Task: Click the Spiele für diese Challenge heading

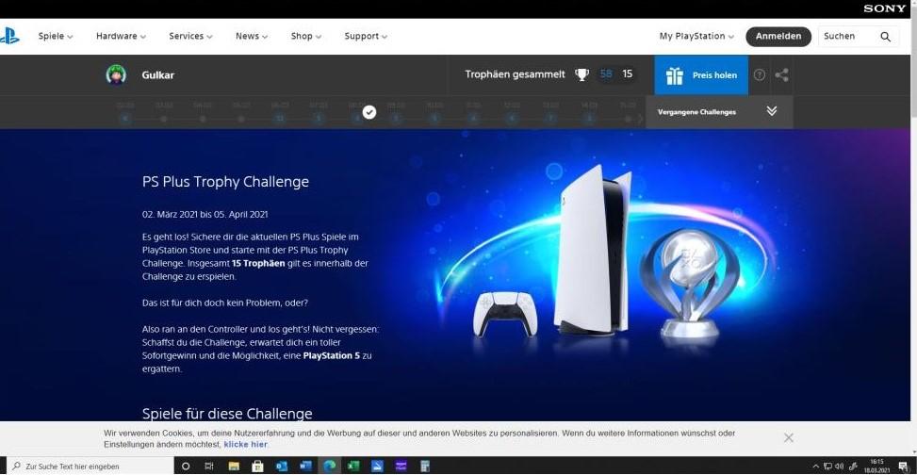Action: [x=227, y=414]
